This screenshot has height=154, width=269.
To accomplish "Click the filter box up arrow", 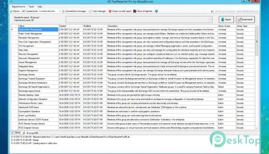I will (x=211, y=18).
